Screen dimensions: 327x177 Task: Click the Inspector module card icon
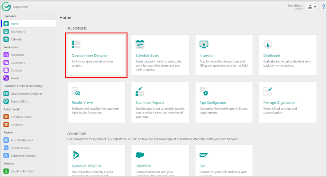coord(204,44)
